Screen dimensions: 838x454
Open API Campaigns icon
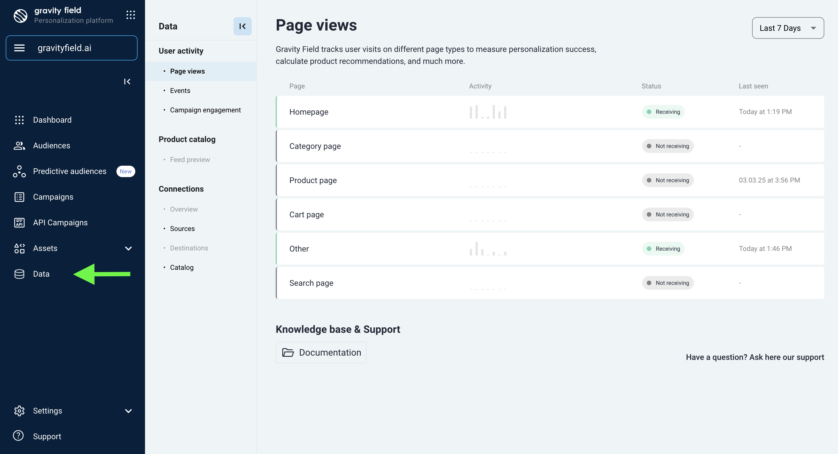[19, 223]
